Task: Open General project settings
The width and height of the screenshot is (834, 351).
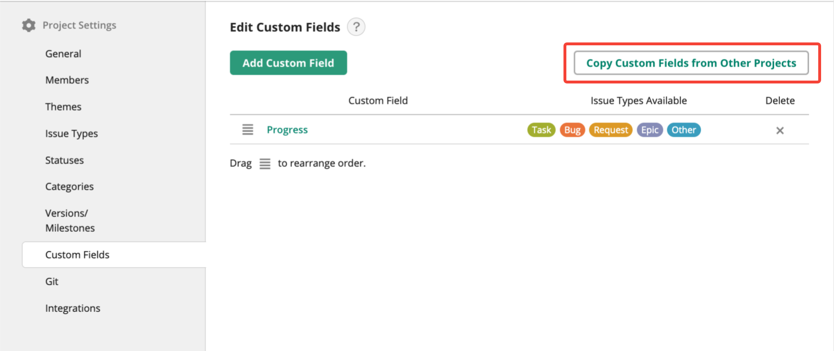Action: pos(63,54)
